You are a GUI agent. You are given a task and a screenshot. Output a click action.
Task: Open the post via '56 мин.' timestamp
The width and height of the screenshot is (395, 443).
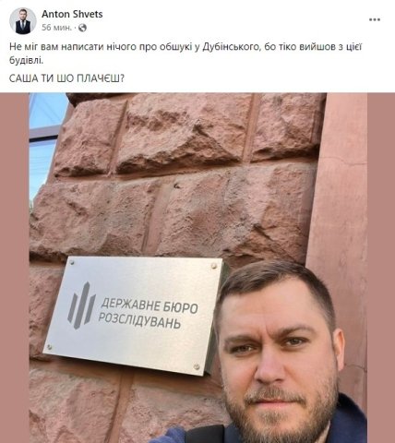[x=56, y=28]
